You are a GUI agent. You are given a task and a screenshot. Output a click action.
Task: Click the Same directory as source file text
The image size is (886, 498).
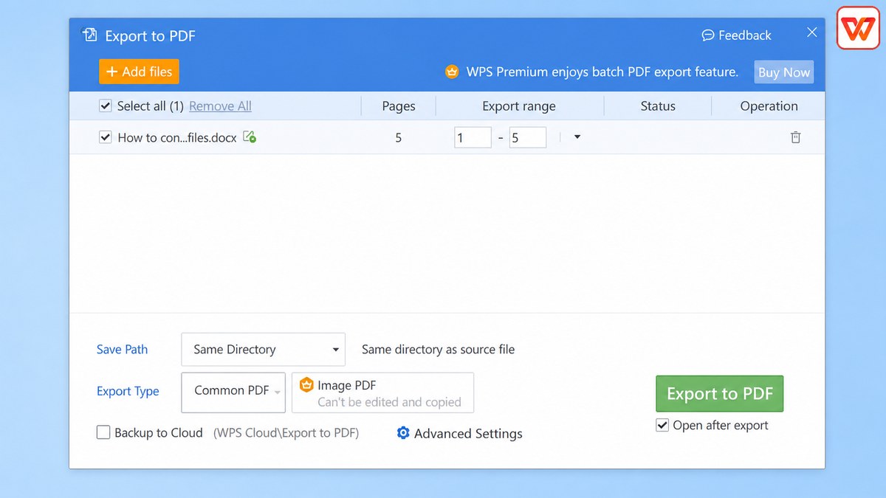click(x=438, y=350)
